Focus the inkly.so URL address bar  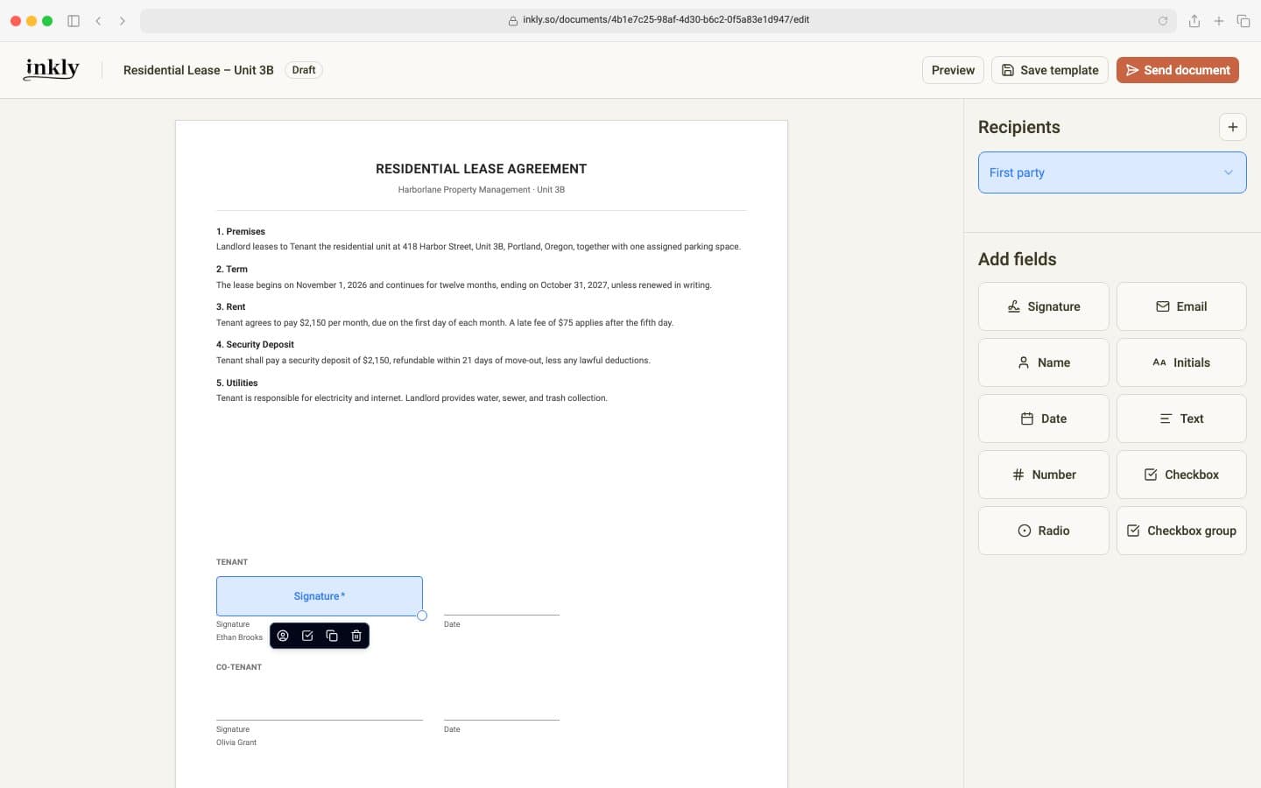pyautogui.click(x=658, y=21)
